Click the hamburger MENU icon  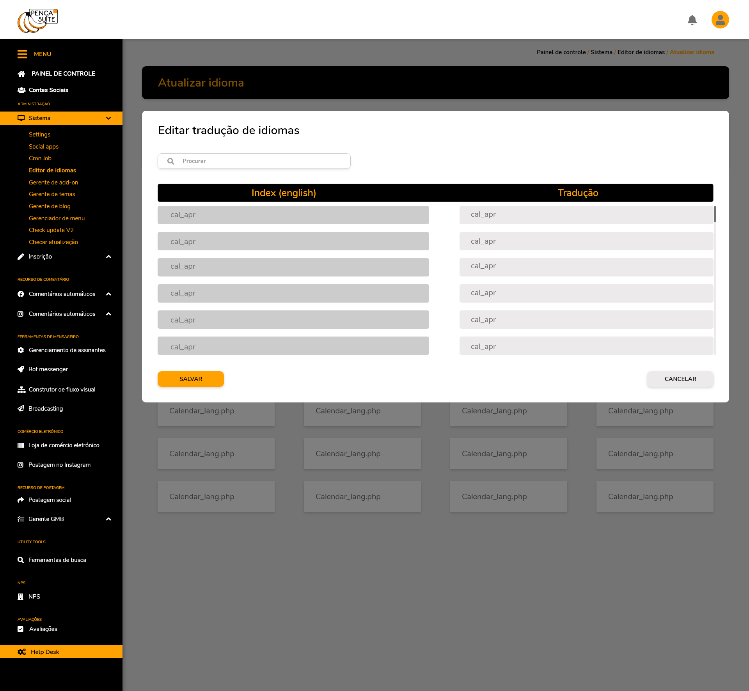[22, 54]
